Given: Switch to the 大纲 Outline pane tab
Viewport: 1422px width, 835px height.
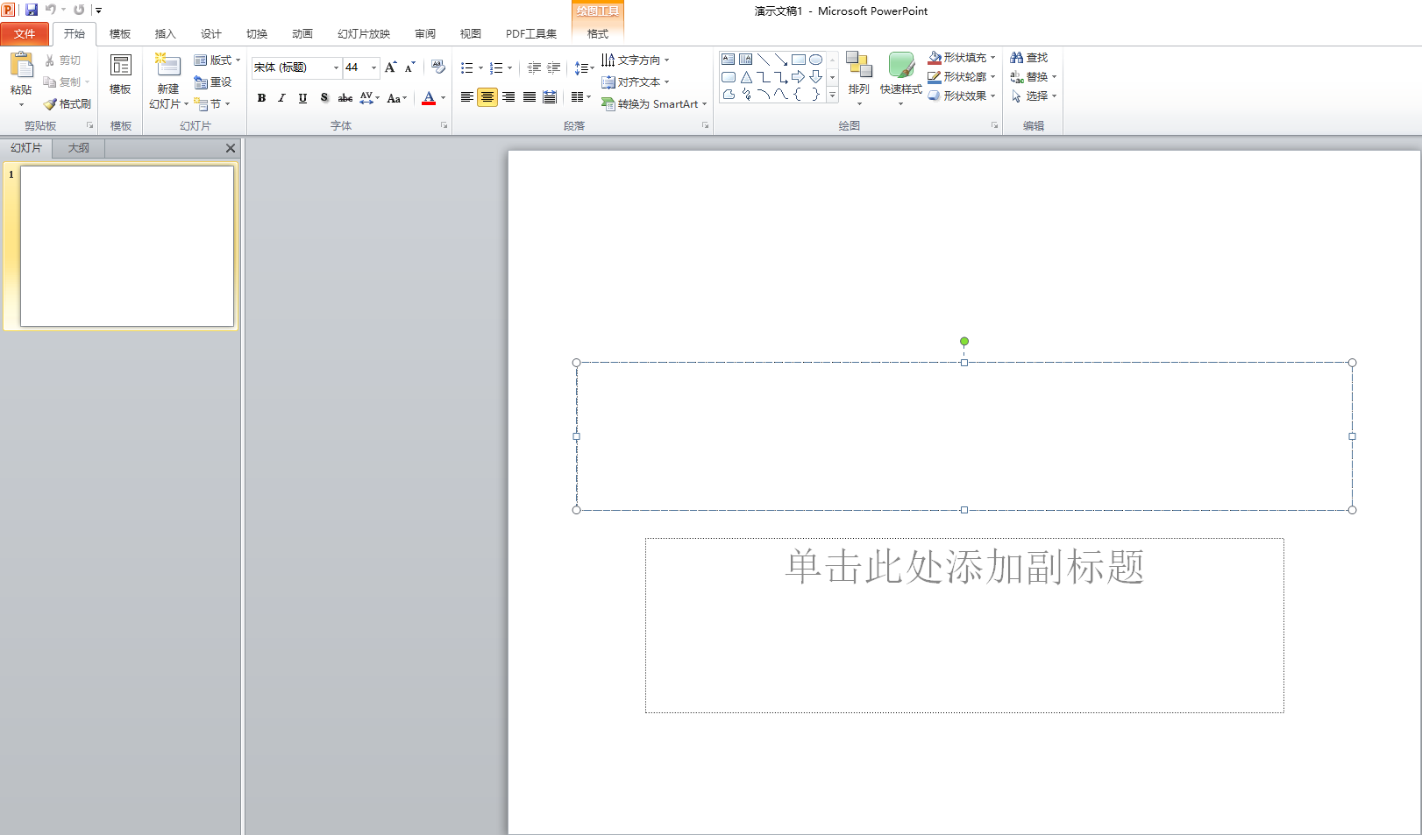Looking at the screenshot, I should [79, 148].
